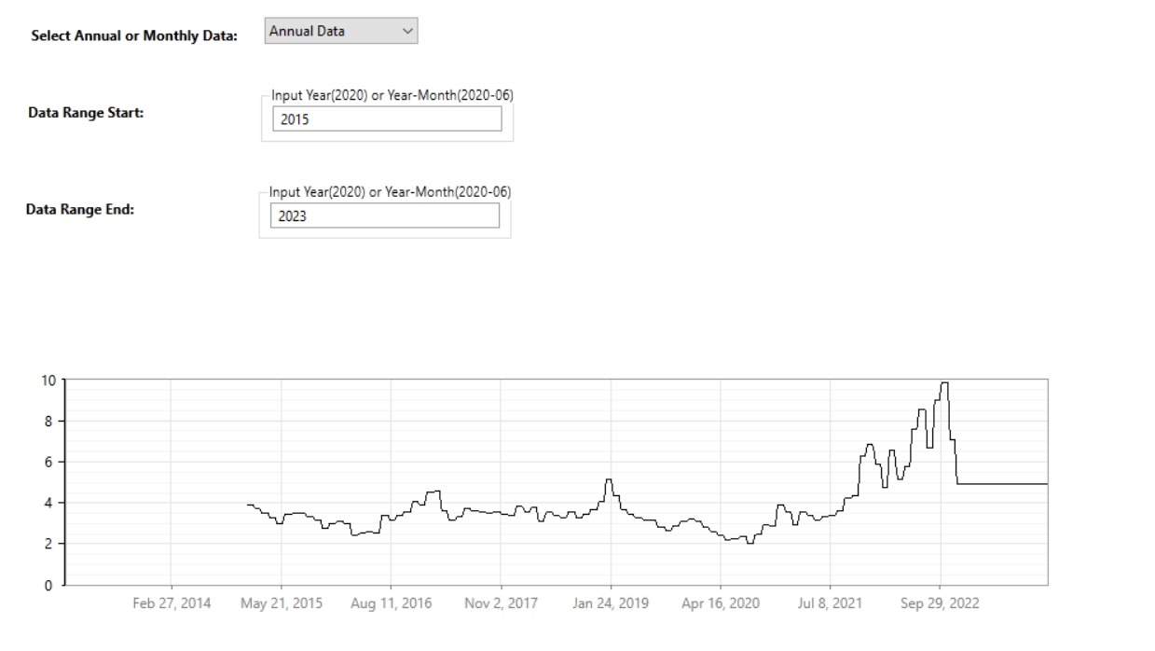Select the 'Aug 11, 2016' x-axis label
Viewport: 1155px width, 651px height.
(x=392, y=603)
